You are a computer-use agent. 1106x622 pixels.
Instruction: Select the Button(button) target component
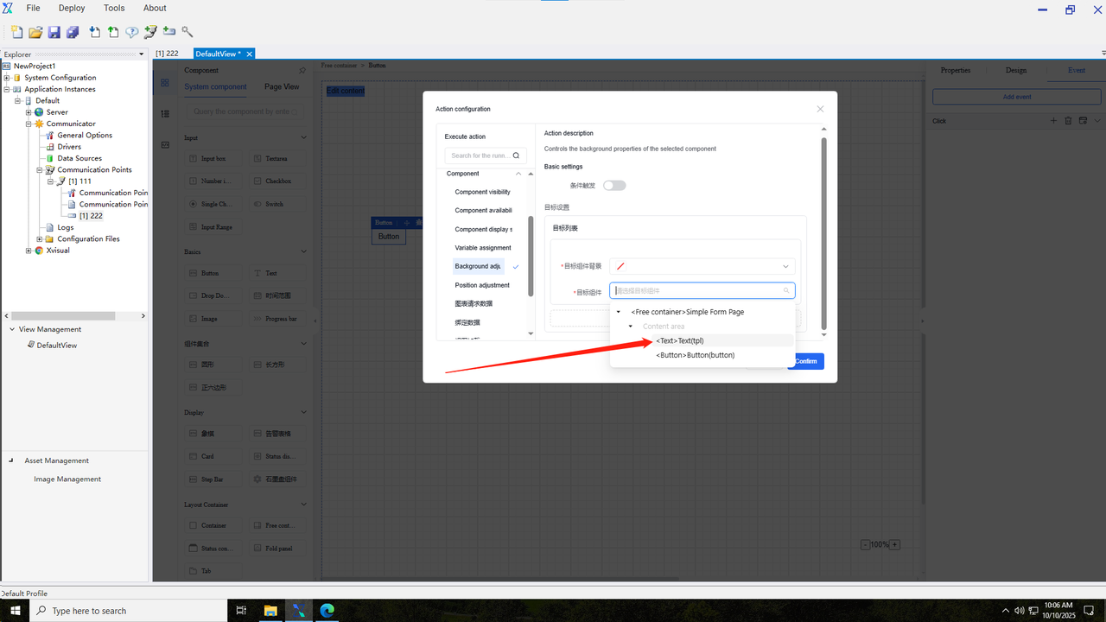coord(695,355)
